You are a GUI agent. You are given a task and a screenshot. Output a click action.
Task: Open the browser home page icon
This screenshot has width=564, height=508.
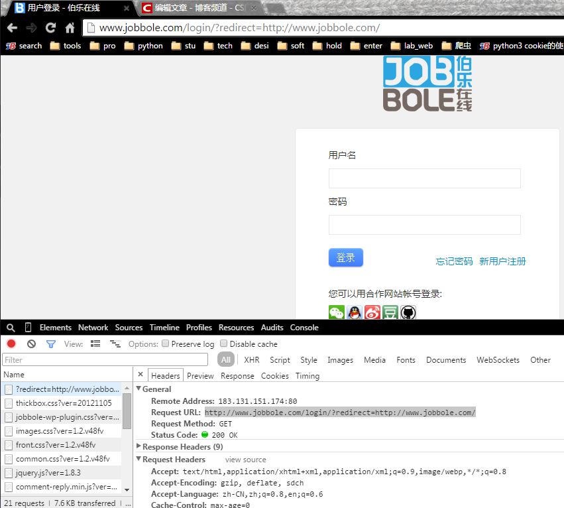tap(70, 28)
